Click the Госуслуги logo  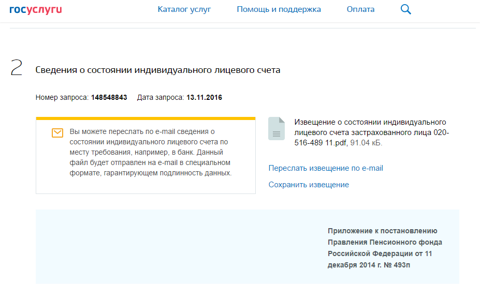[x=35, y=9]
